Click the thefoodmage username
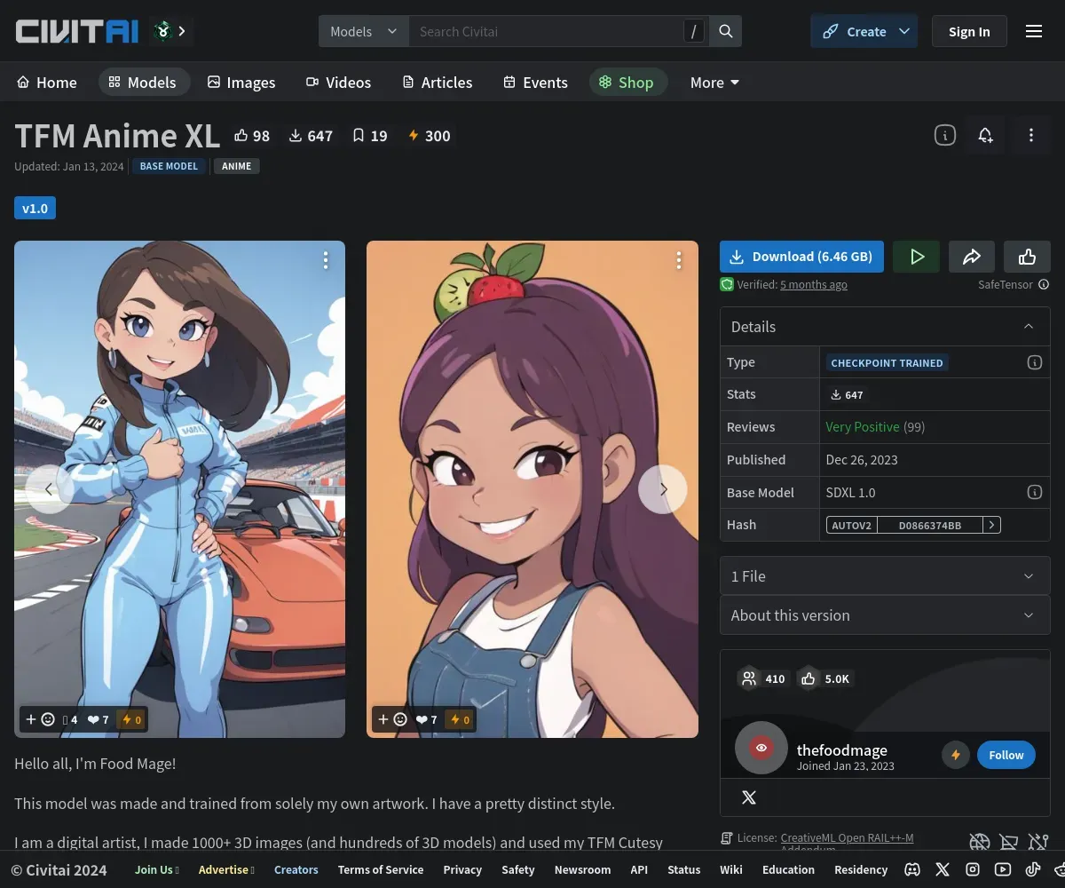 [842, 749]
